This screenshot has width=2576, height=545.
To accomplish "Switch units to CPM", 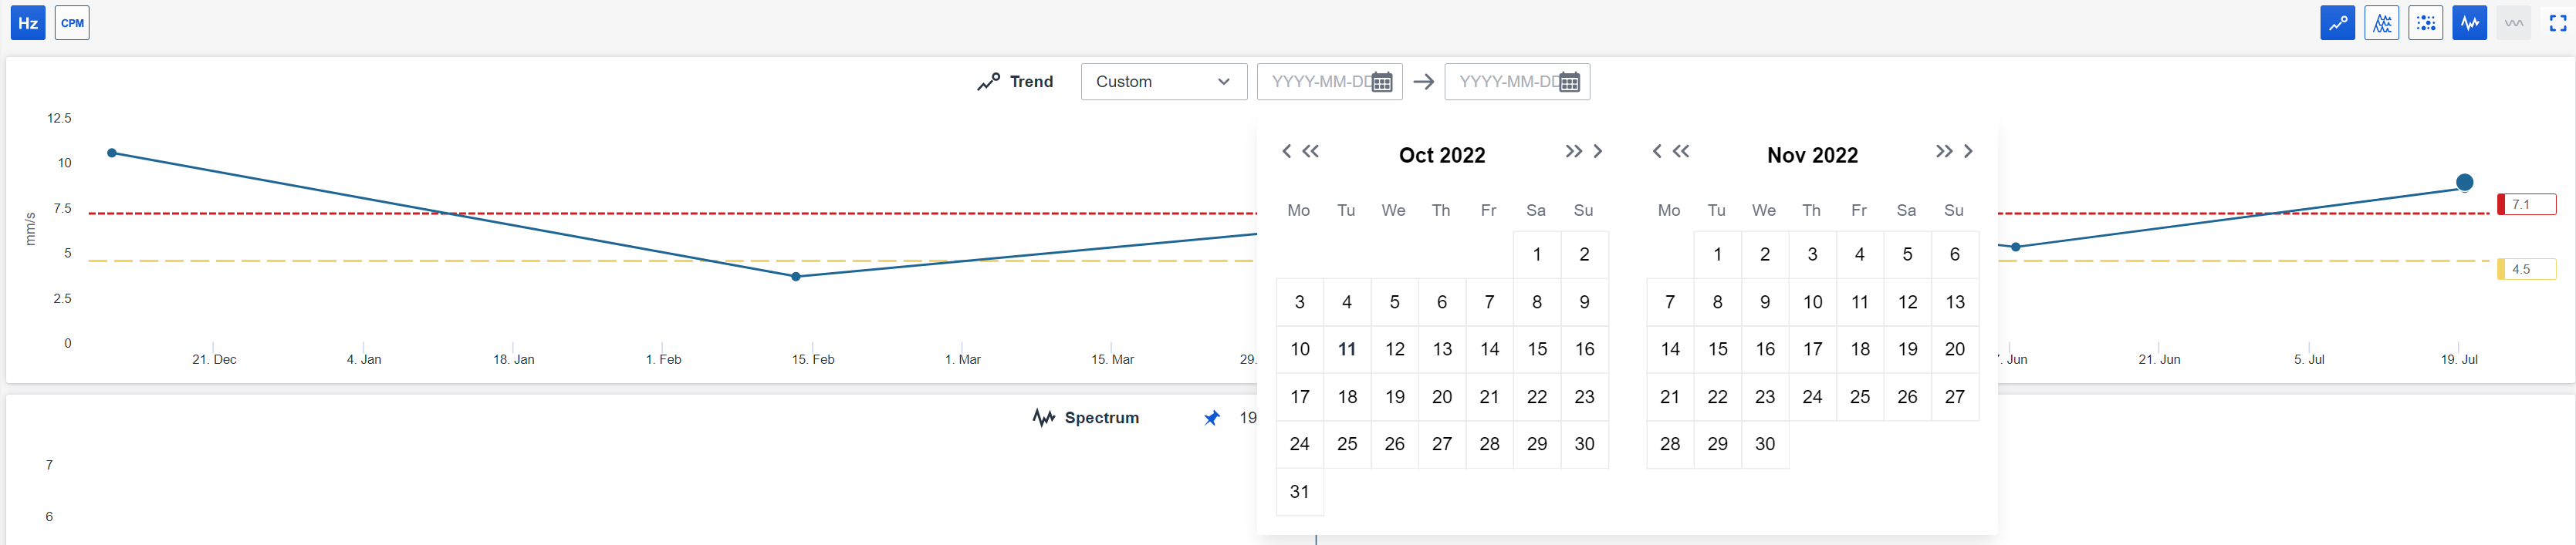I will [x=72, y=23].
